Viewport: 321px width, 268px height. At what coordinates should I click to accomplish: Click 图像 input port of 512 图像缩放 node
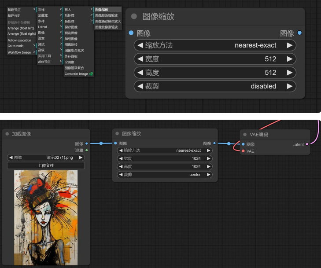point(131,33)
